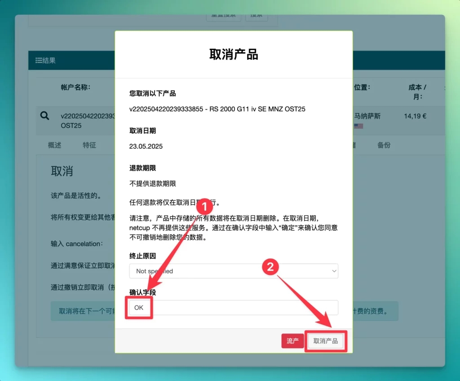Screen dimensions: 460x381
Task: Expand the "Not specified" selection list
Action: click(234, 271)
